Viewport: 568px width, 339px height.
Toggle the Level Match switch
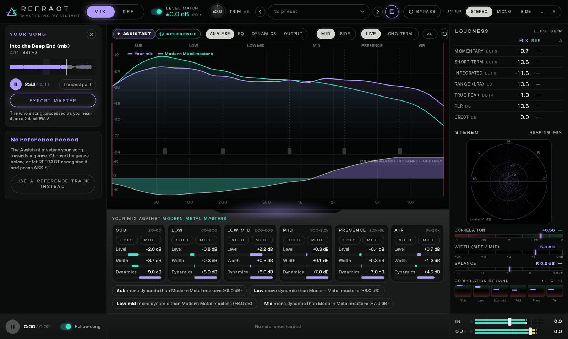pos(156,12)
